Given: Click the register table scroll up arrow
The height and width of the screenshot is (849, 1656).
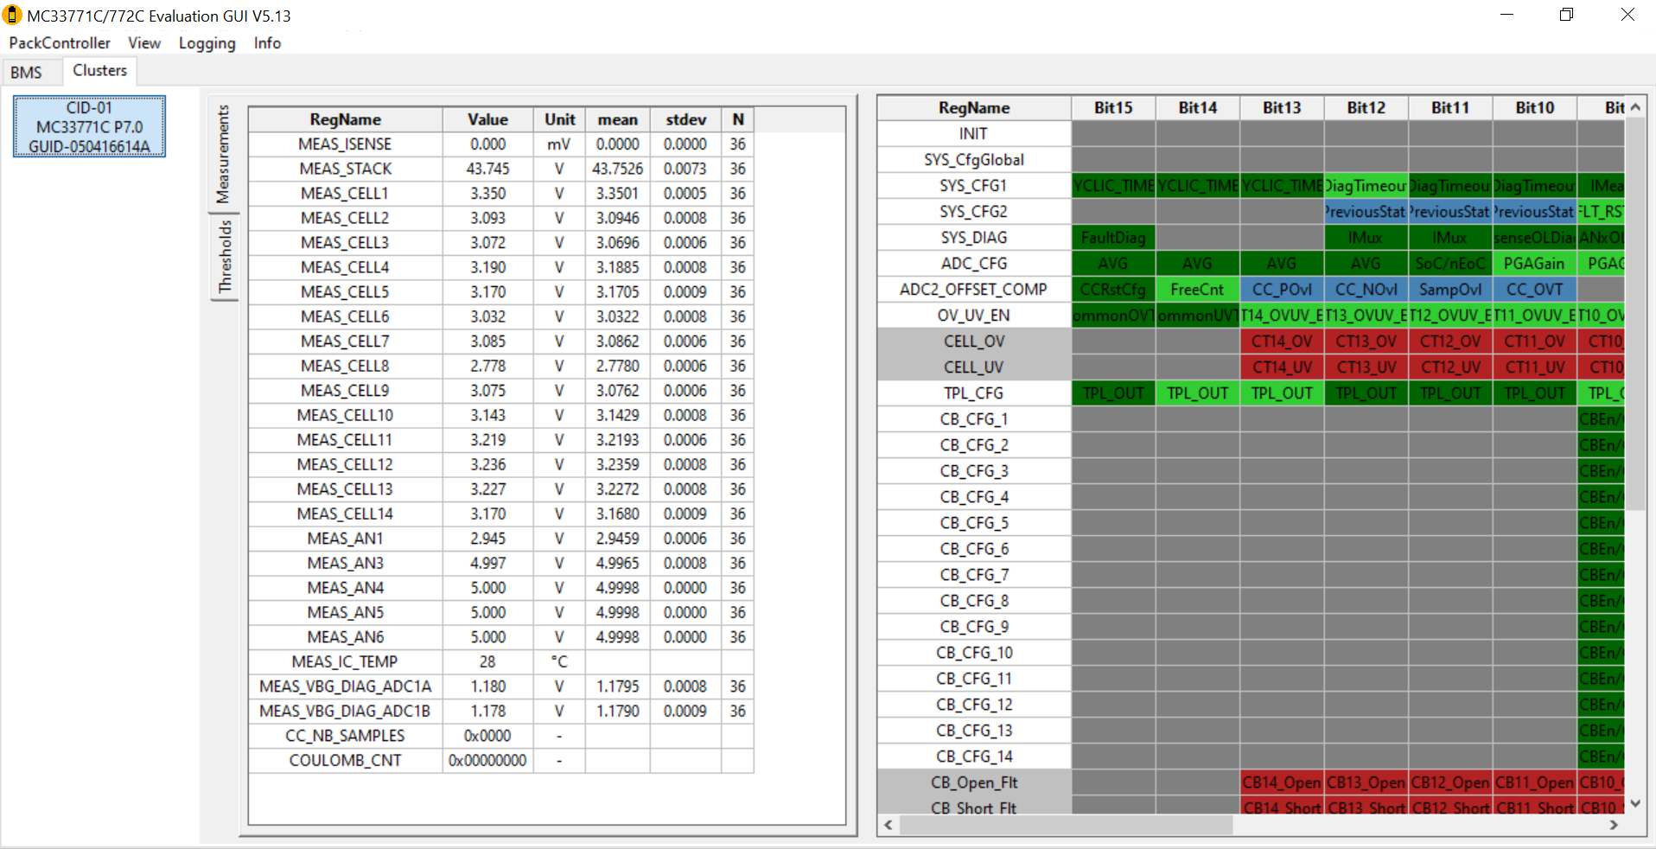Looking at the screenshot, I should click(x=1635, y=107).
